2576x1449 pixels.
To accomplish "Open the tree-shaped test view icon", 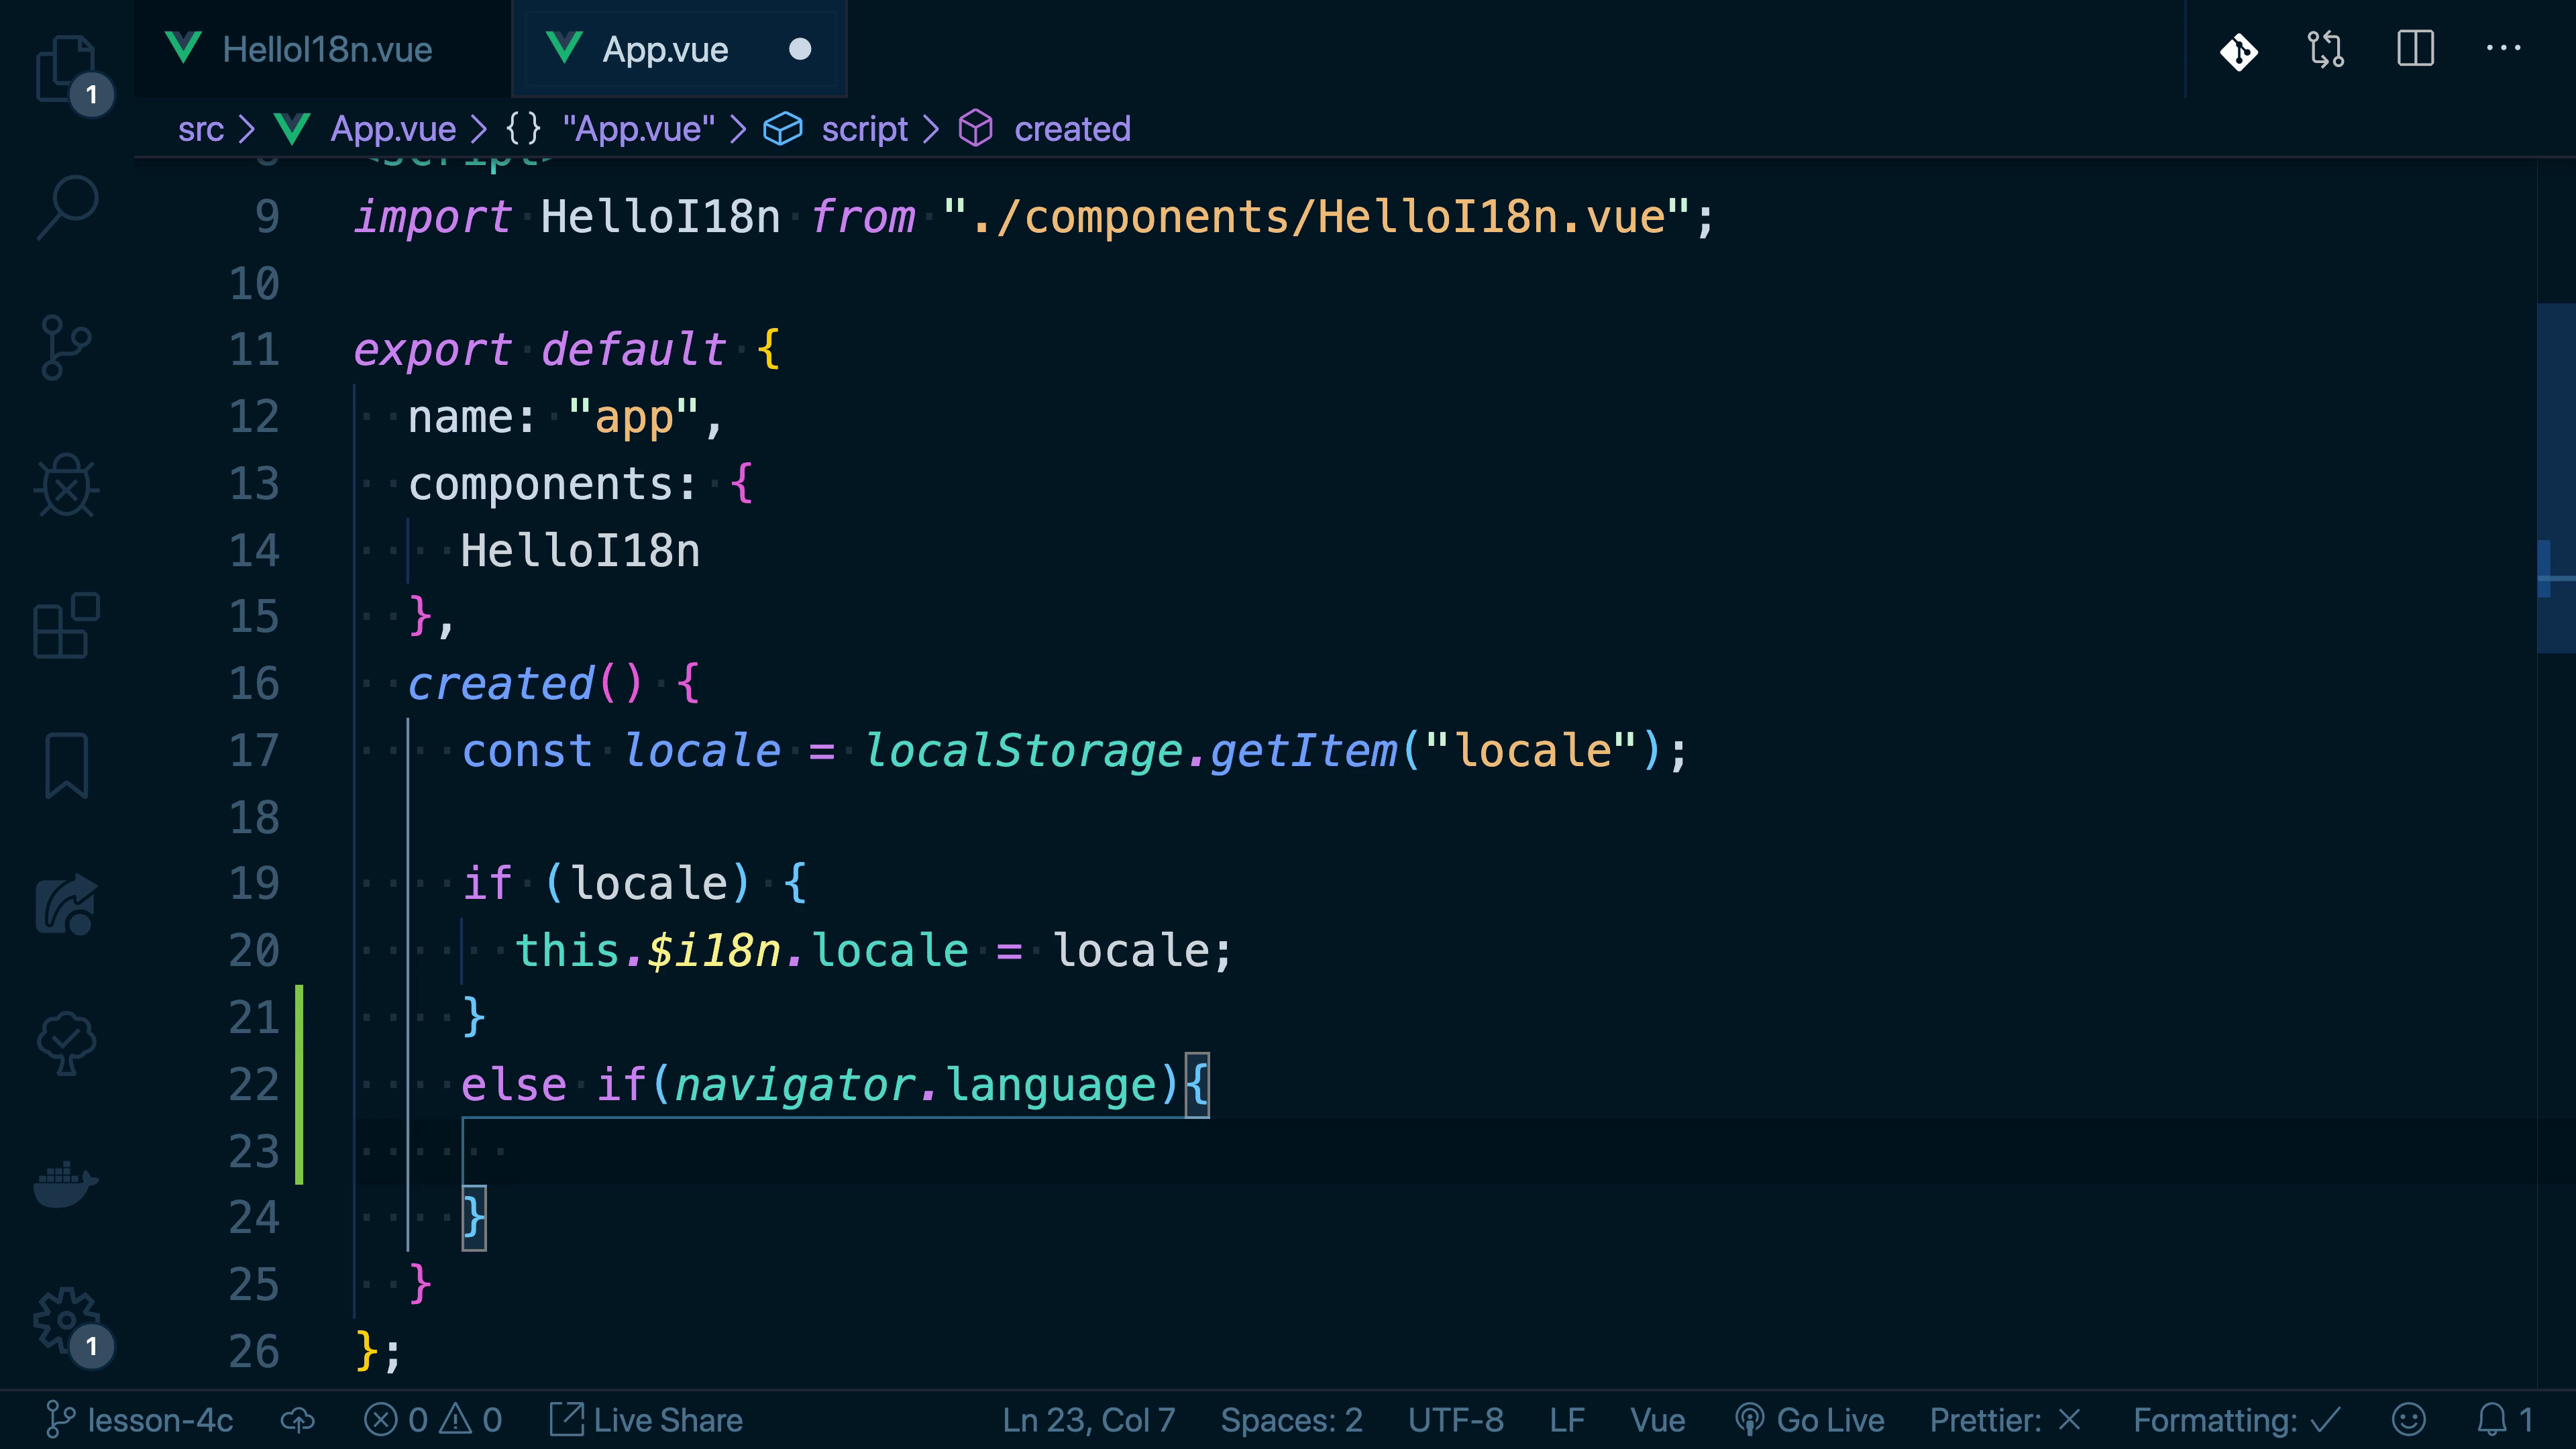I will click(67, 1043).
